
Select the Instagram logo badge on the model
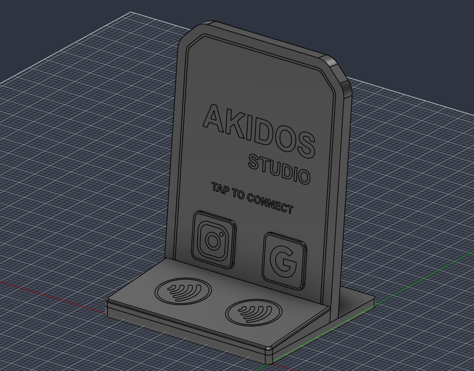[213, 240]
